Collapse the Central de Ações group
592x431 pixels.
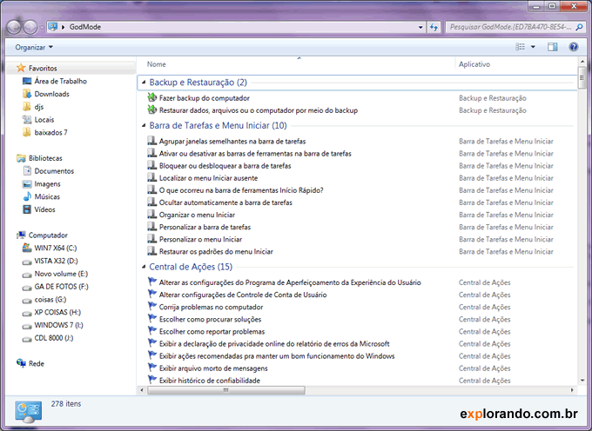coord(144,267)
